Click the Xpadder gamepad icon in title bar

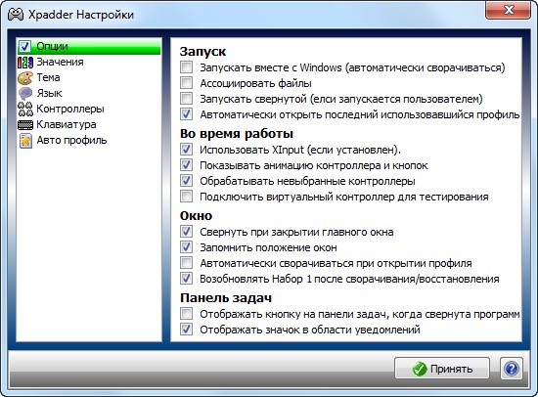tap(16, 15)
